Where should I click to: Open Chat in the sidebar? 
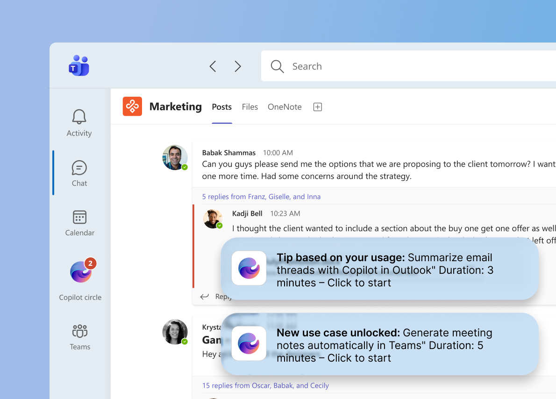tap(79, 173)
